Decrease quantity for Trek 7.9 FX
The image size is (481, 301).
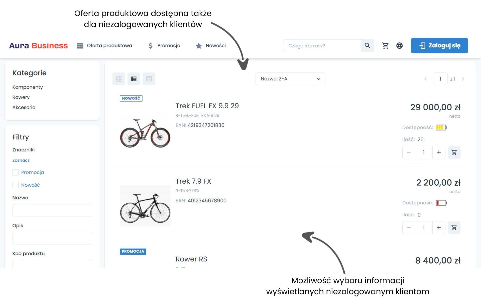click(409, 228)
